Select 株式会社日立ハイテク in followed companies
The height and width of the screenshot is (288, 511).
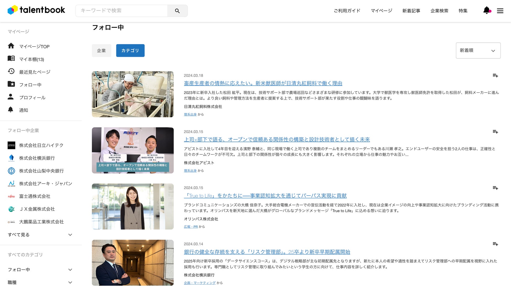[x=41, y=145]
